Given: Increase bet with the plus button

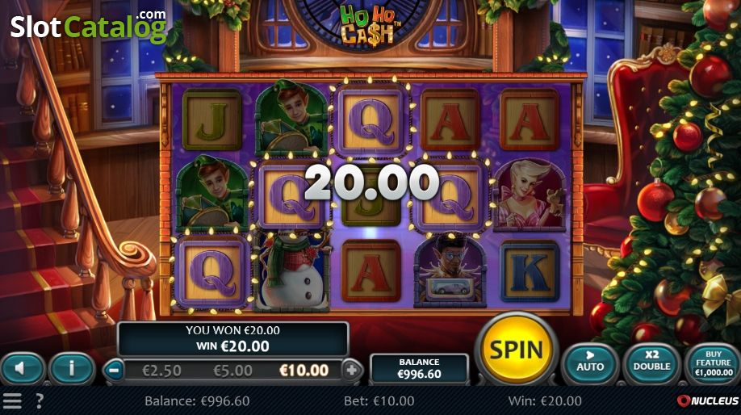Looking at the screenshot, I should 351,370.
